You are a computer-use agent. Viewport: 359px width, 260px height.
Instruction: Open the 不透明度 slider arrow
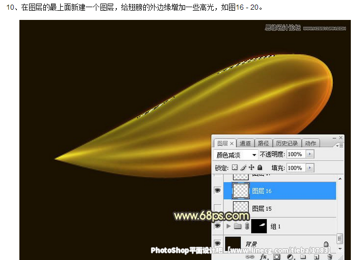(x=310, y=154)
